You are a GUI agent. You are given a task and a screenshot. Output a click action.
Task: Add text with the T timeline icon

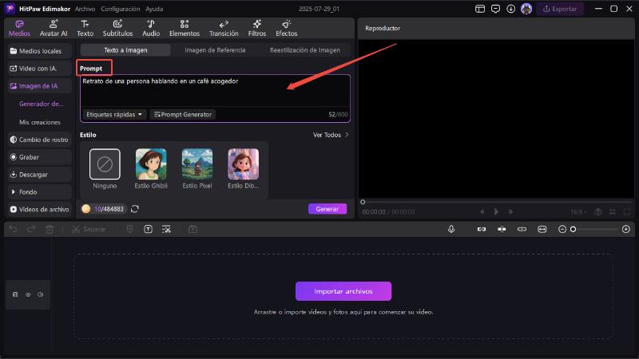148,230
